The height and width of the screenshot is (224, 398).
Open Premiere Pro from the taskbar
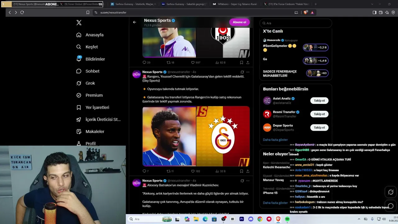242,219
